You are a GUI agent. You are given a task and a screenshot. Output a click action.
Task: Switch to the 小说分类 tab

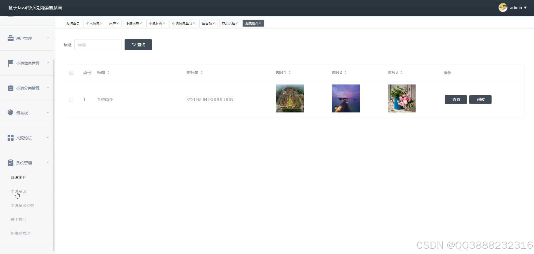(x=156, y=23)
